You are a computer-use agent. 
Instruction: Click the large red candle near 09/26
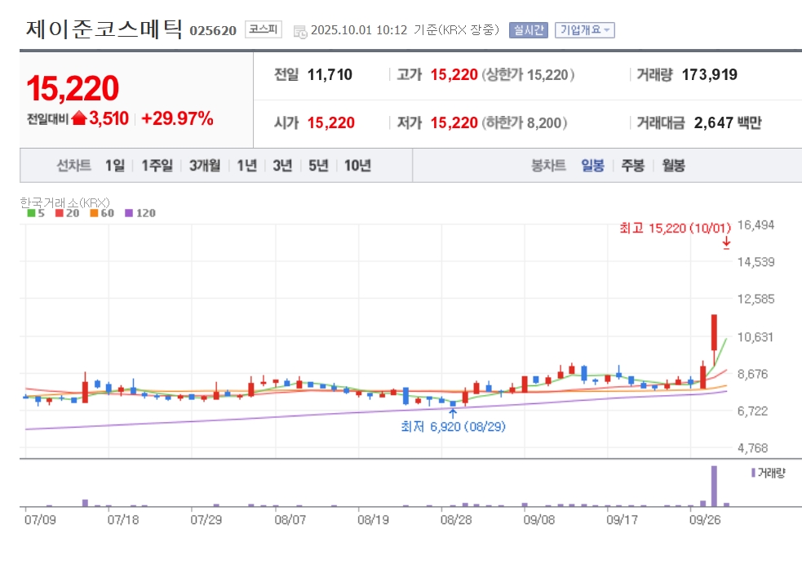pos(714,332)
